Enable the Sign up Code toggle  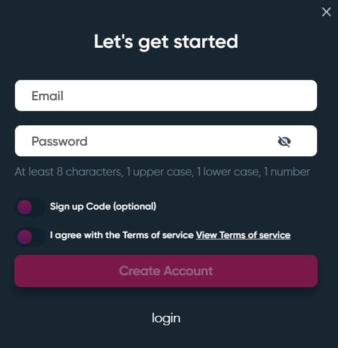[x=30, y=207]
